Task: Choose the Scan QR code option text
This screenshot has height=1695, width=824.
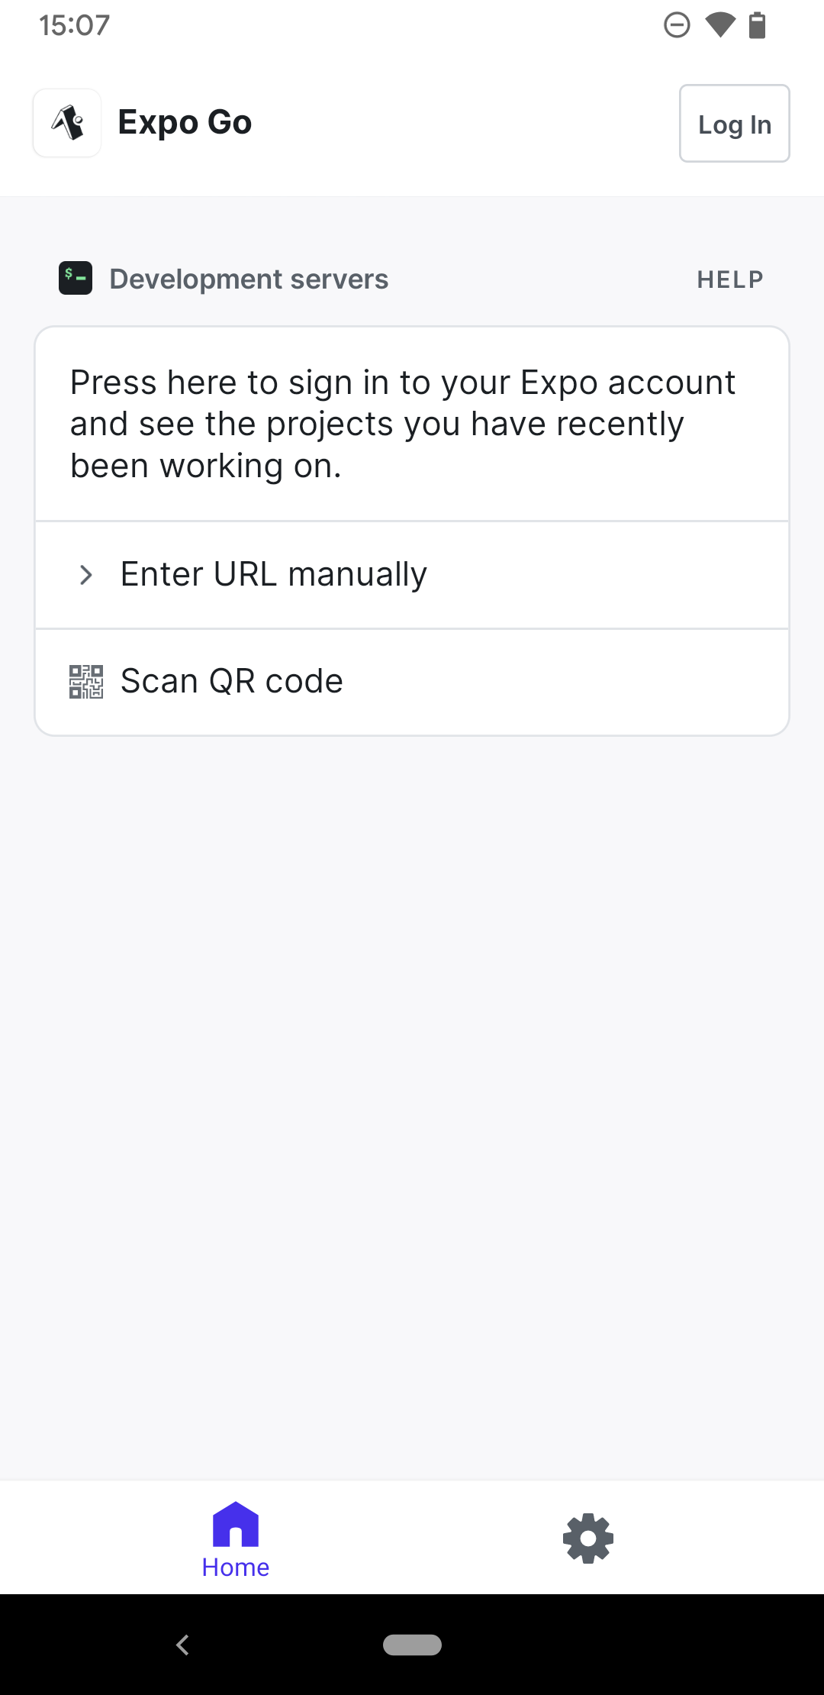Action: coord(232,682)
